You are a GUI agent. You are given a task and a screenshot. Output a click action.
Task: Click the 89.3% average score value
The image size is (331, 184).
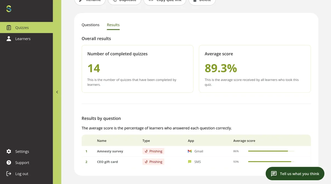click(x=221, y=68)
